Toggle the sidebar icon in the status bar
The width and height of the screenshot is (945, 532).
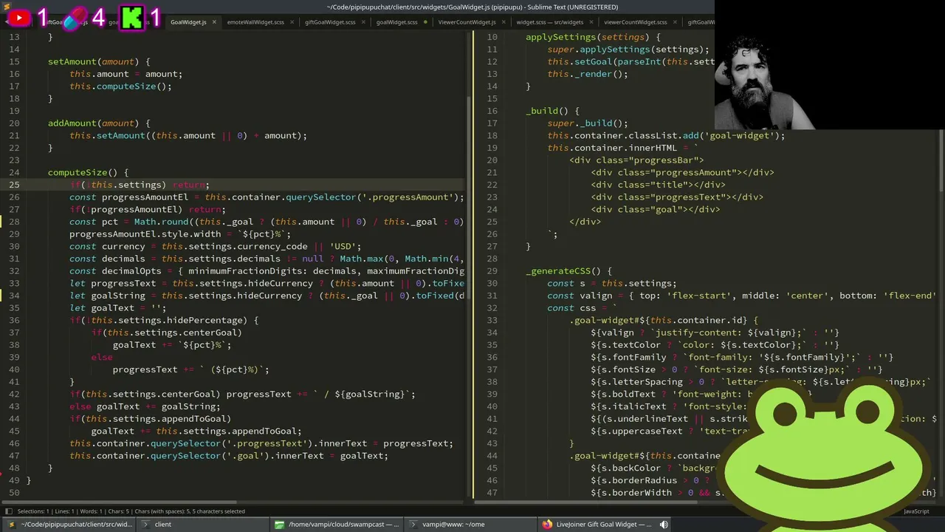[x=9, y=511]
